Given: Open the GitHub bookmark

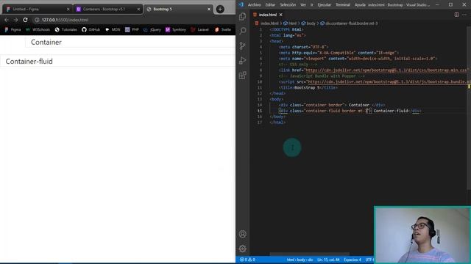Looking at the screenshot, I should point(91,29).
